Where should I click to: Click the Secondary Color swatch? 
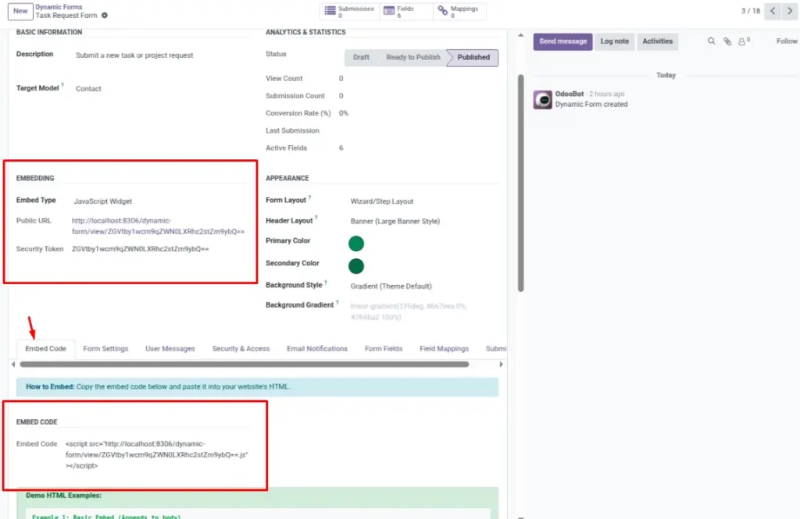tap(356, 266)
